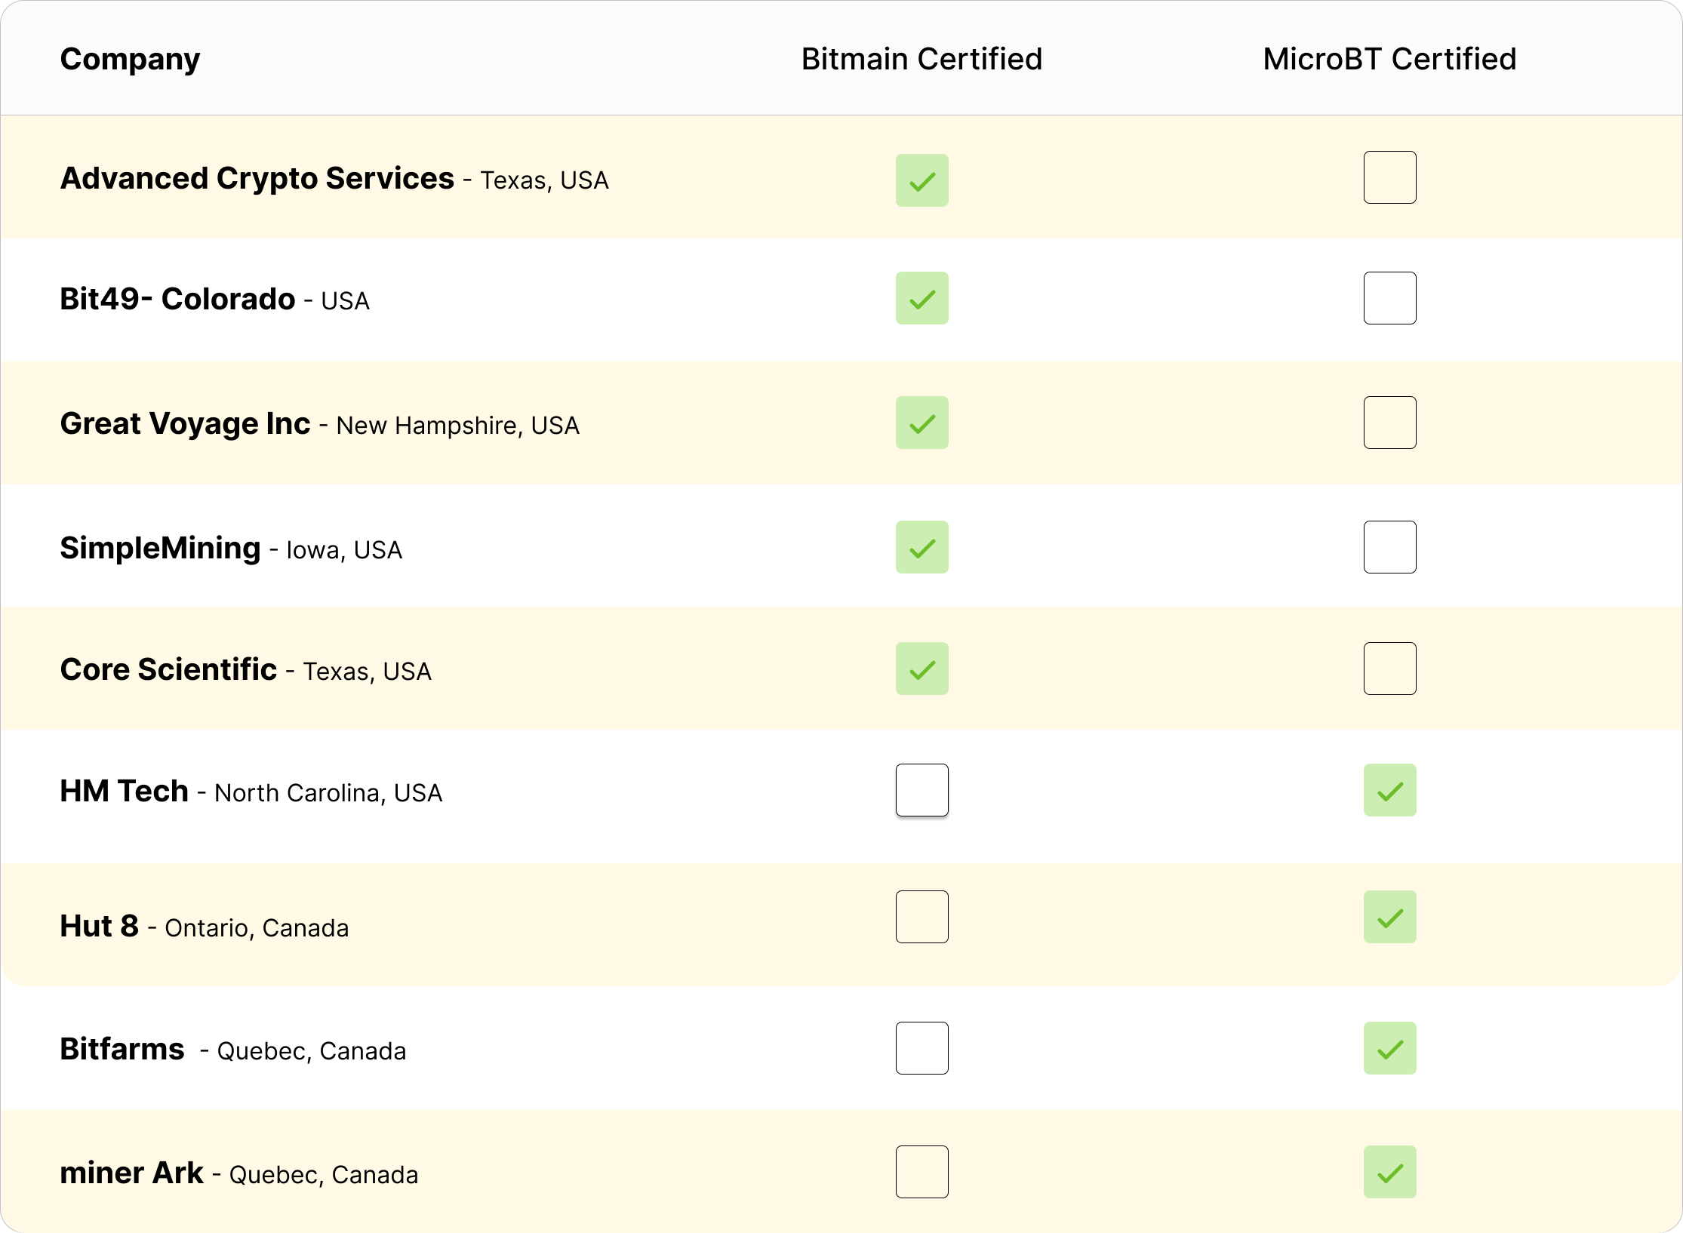Uncheck Bitmain Certified for Bit49- Colorado
Viewport: 1683px width, 1233px height.
tap(922, 299)
